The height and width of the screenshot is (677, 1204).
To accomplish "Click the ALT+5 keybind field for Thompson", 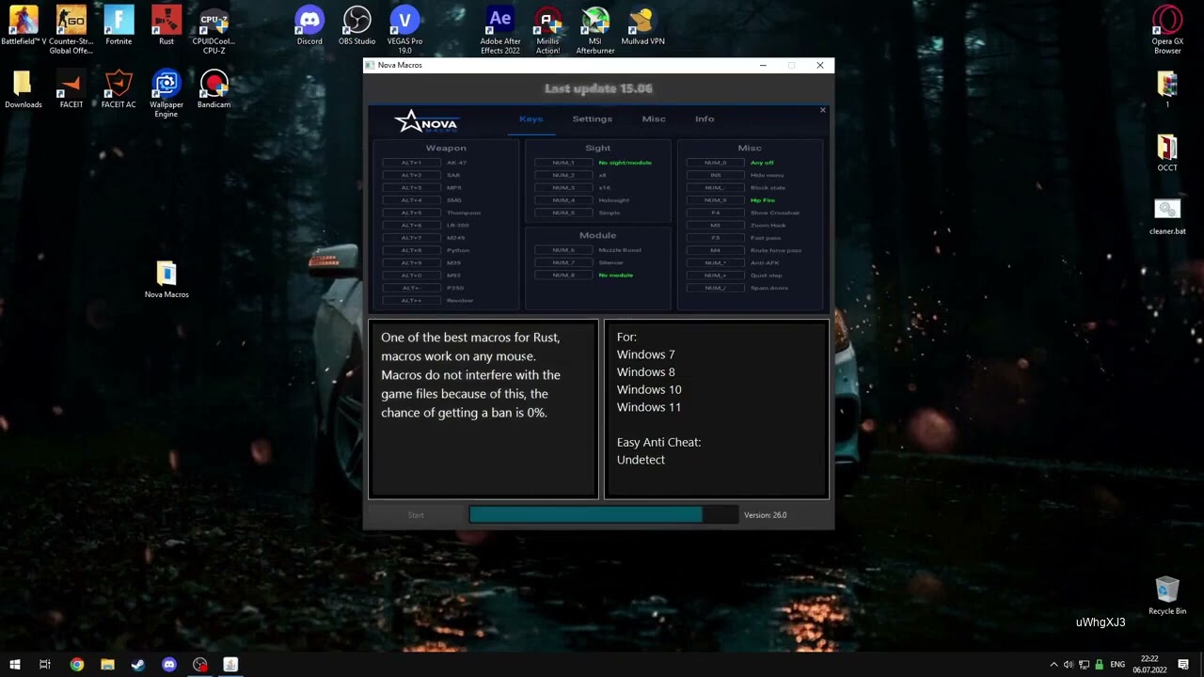I will point(411,213).
